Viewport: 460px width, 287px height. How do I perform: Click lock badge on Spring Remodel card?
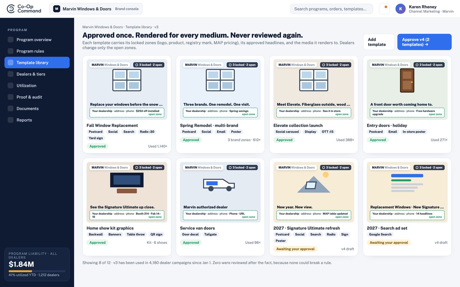point(242,65)
